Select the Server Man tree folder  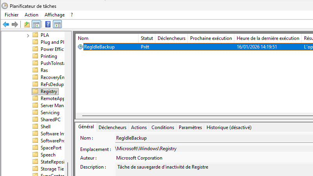tap(52, 105)
